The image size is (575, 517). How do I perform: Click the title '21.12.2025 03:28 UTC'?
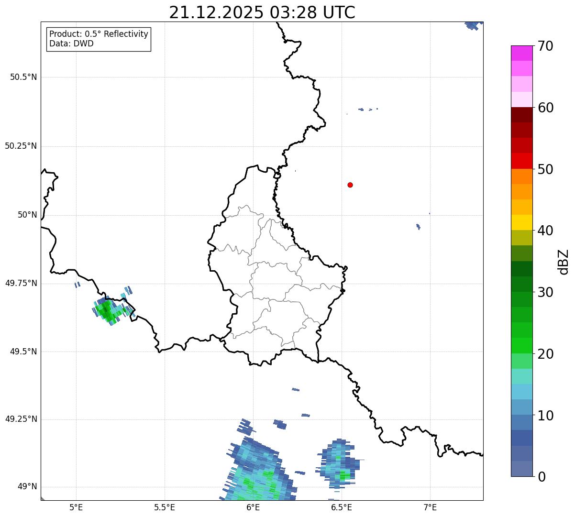click(262, 12)
